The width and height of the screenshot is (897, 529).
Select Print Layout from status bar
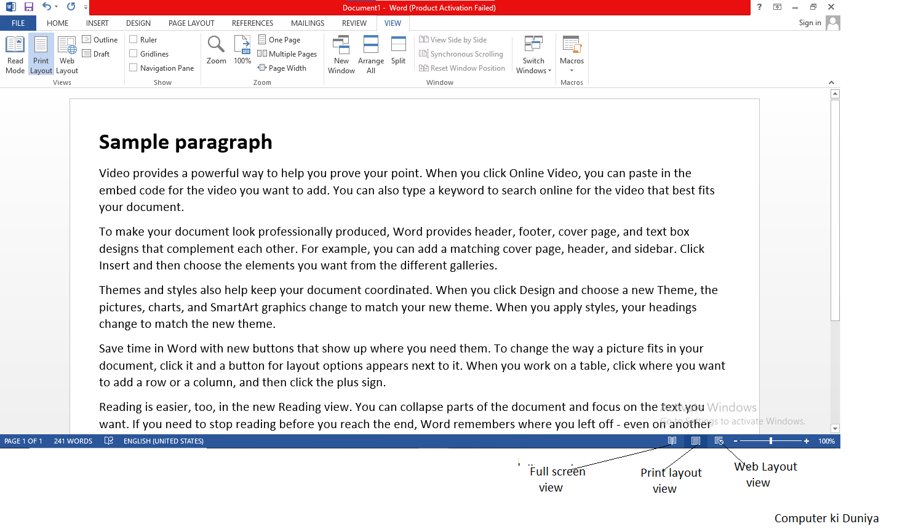coord(696,440)
